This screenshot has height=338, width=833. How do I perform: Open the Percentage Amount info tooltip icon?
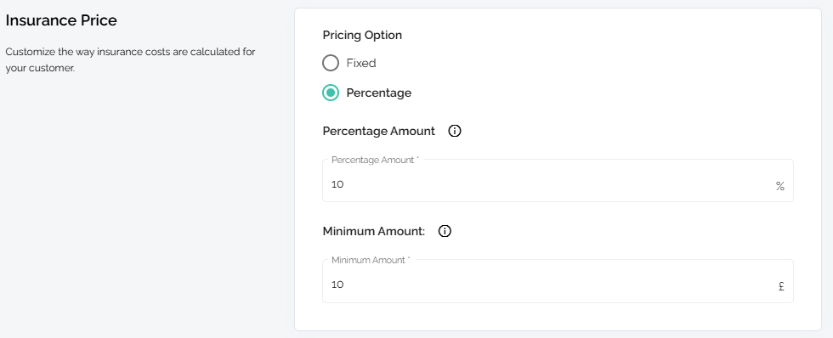pyautogui.click(x=455, y=131)
